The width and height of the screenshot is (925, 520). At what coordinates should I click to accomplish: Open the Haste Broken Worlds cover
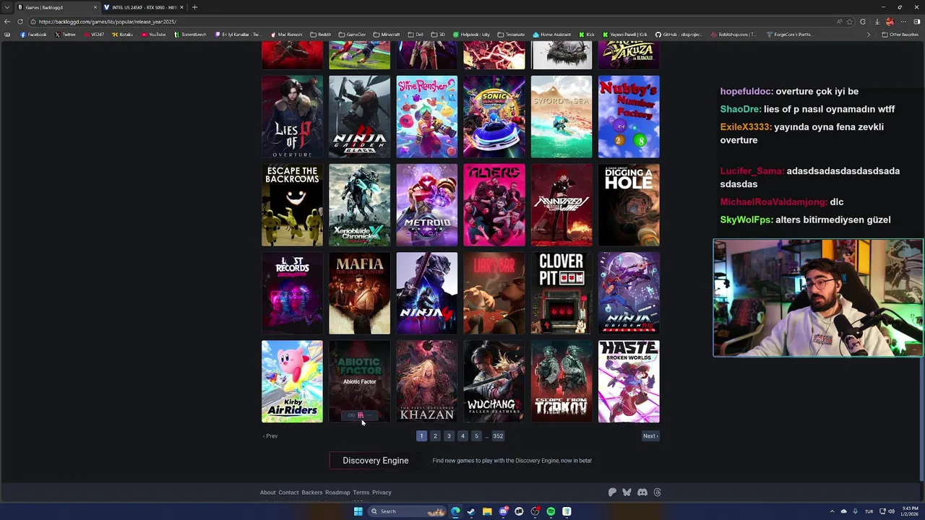point(629,381)
